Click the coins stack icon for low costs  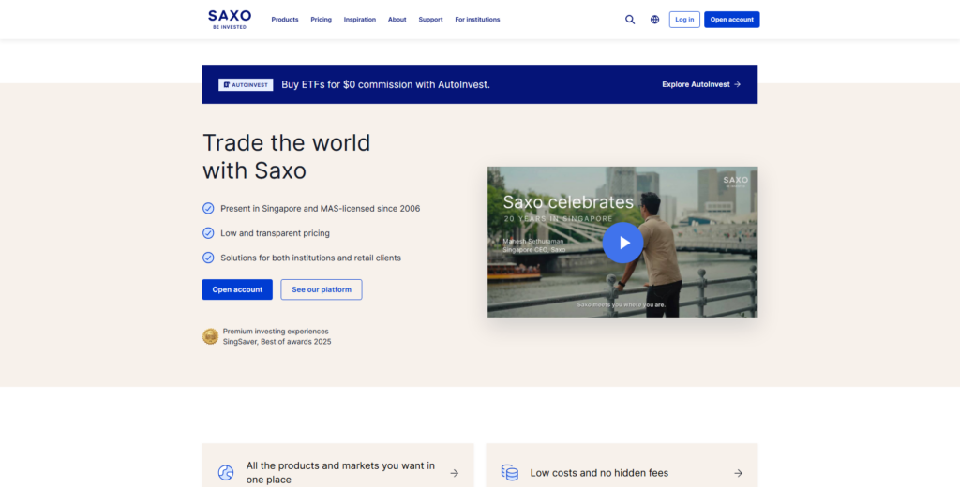coord(510,473)
